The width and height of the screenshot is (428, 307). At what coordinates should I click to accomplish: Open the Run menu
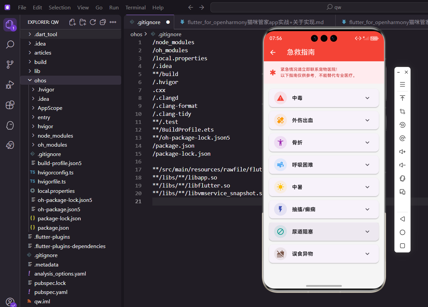(114, 7)
